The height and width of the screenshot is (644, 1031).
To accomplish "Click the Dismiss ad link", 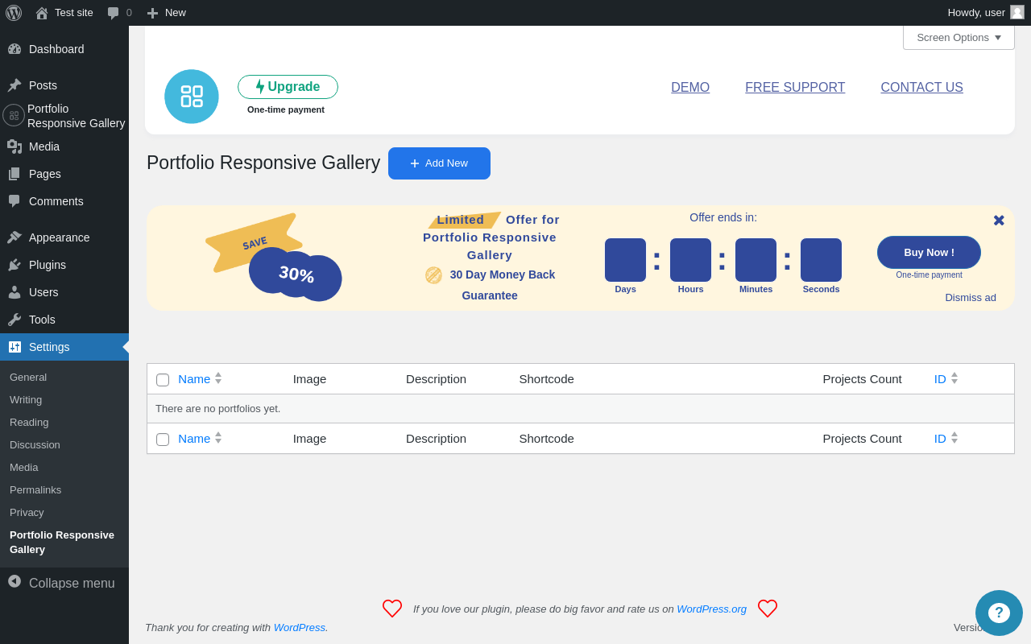I will point(971,298).
